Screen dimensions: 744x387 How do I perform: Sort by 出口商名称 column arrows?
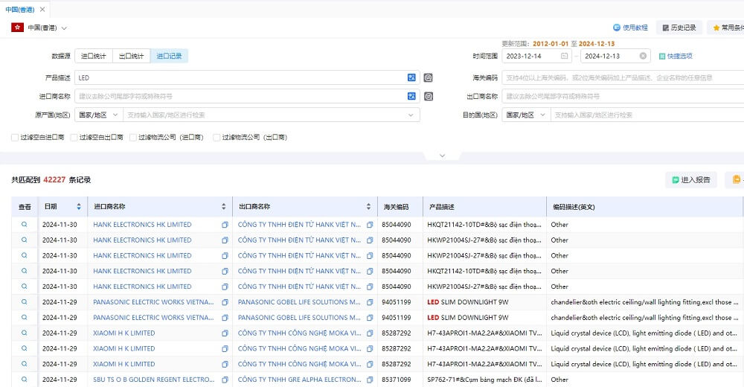point(368,207)
